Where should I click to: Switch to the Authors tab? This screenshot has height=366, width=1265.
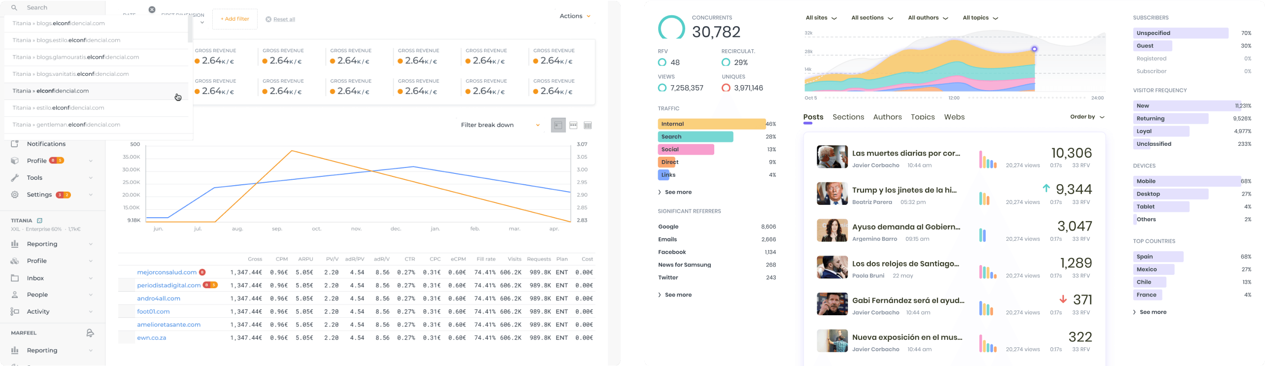(887, 117)
